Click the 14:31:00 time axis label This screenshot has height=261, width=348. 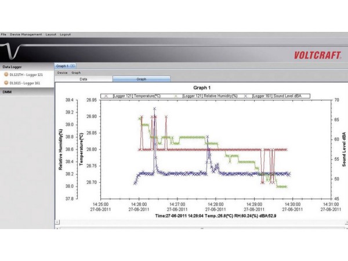(x=331, y=204)
